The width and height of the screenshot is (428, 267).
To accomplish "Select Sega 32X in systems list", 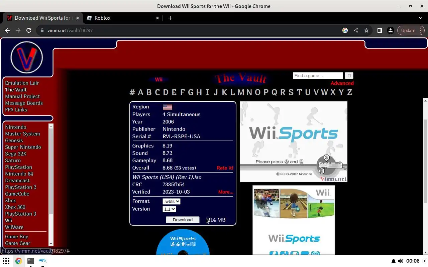I will pos(15,154).
